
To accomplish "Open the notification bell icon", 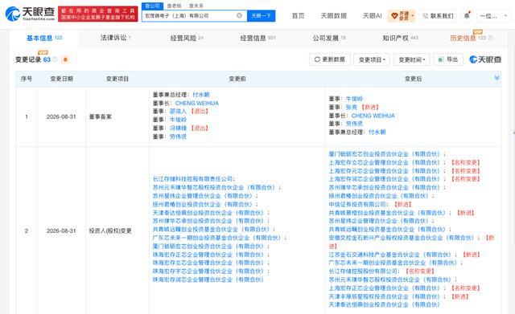I will point(467,15).
